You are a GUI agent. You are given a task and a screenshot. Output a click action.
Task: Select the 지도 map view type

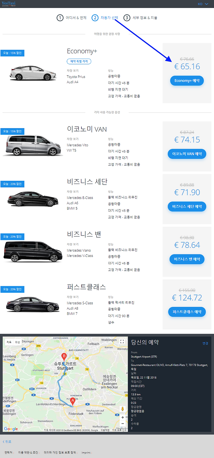click(x=9, y=342)
